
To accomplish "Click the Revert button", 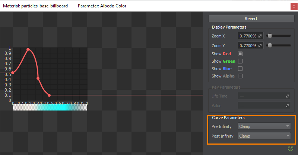I will 251,19.
